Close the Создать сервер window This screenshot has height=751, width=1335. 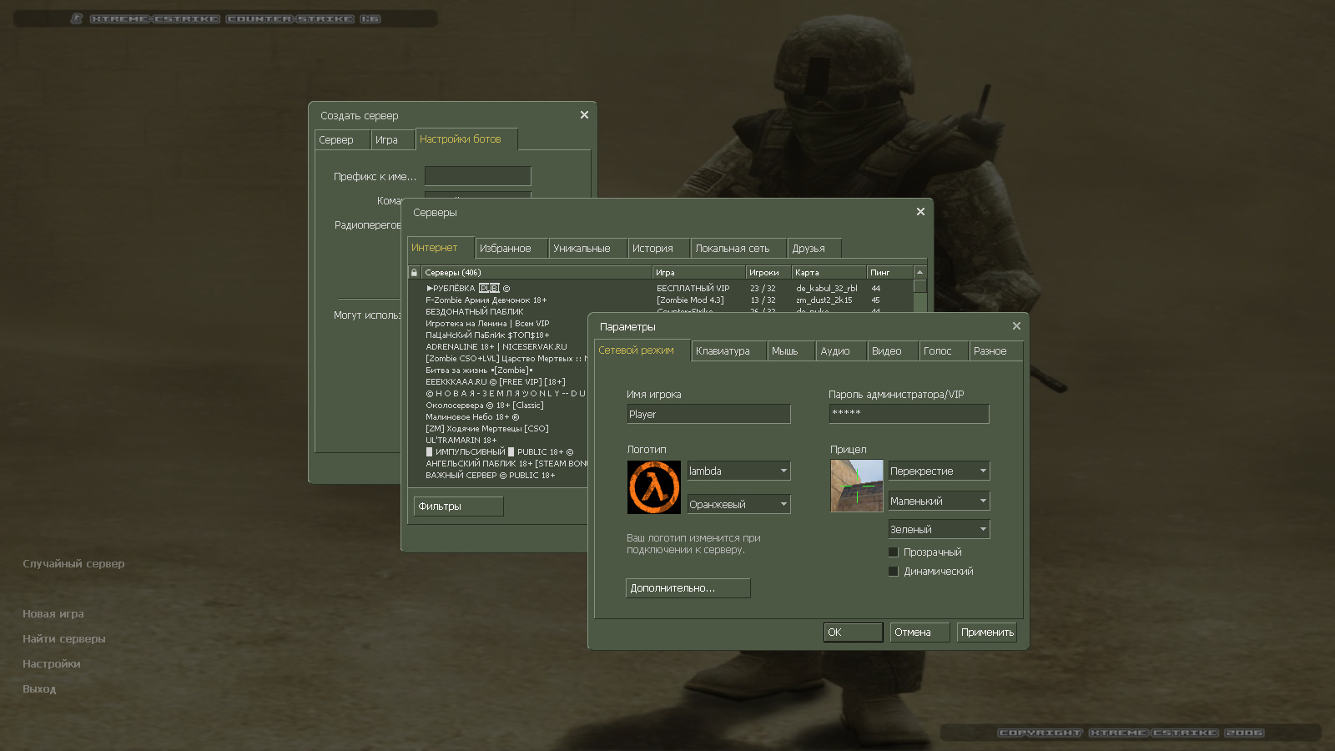[x=584, y=115]
